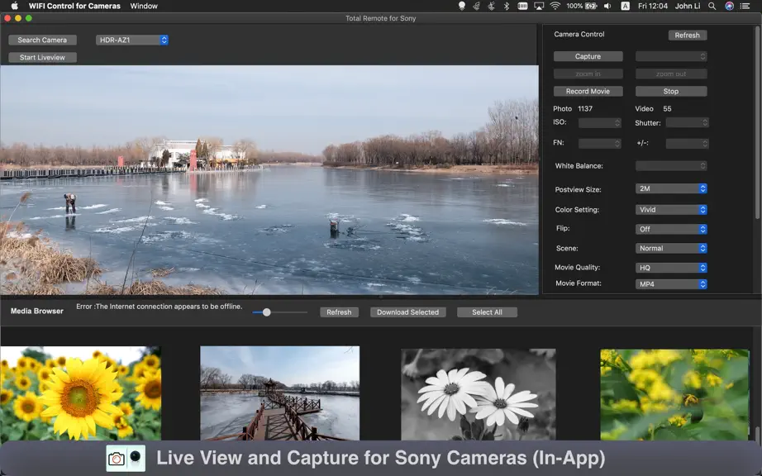Open Movie Quality HQ dropdown

(x=671, y=268)
